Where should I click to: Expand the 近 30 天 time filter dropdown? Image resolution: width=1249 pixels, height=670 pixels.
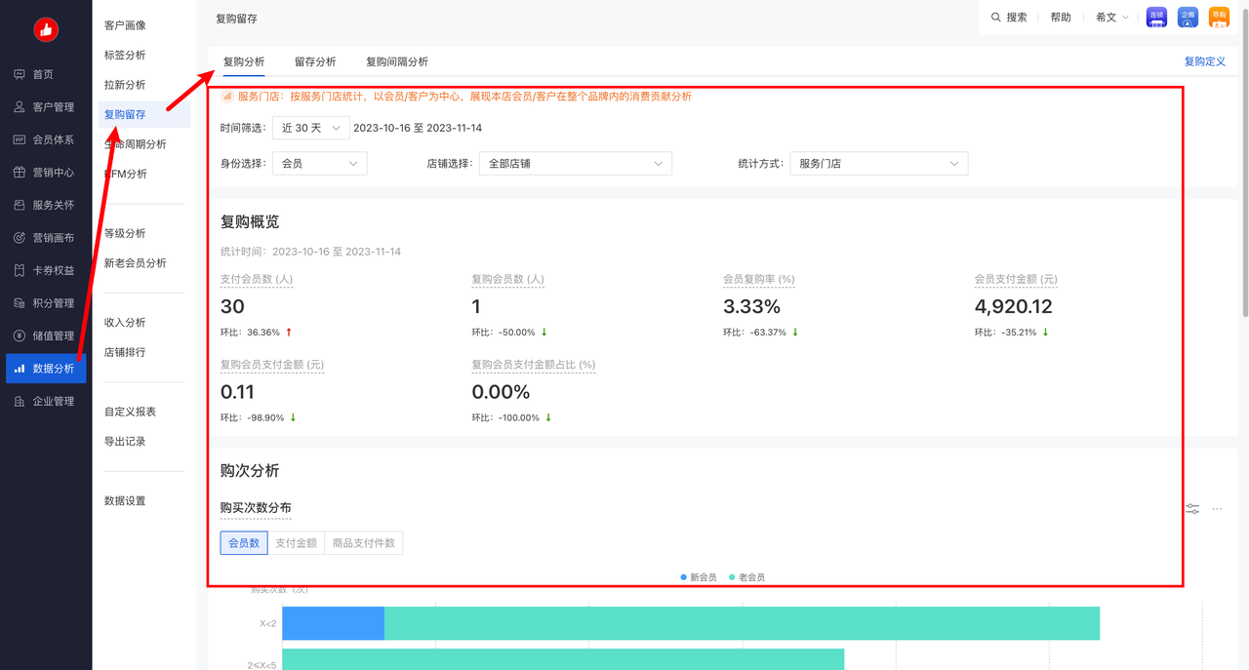(310, 128)
